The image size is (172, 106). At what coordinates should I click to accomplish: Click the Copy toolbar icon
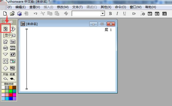50,14
